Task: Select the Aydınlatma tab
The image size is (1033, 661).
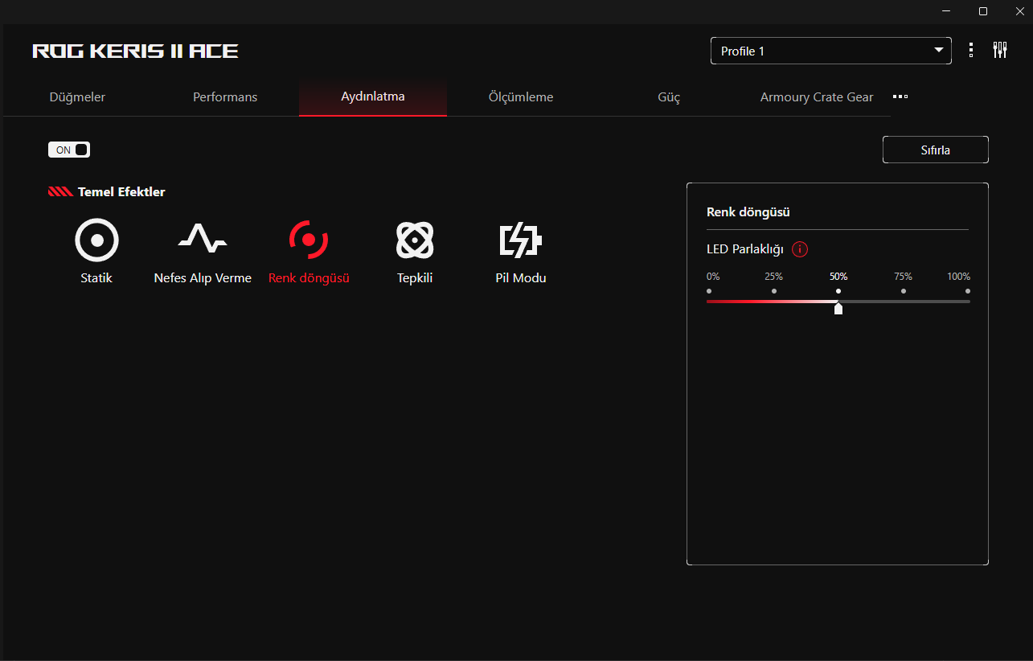Action: click(x=373, y=96)
